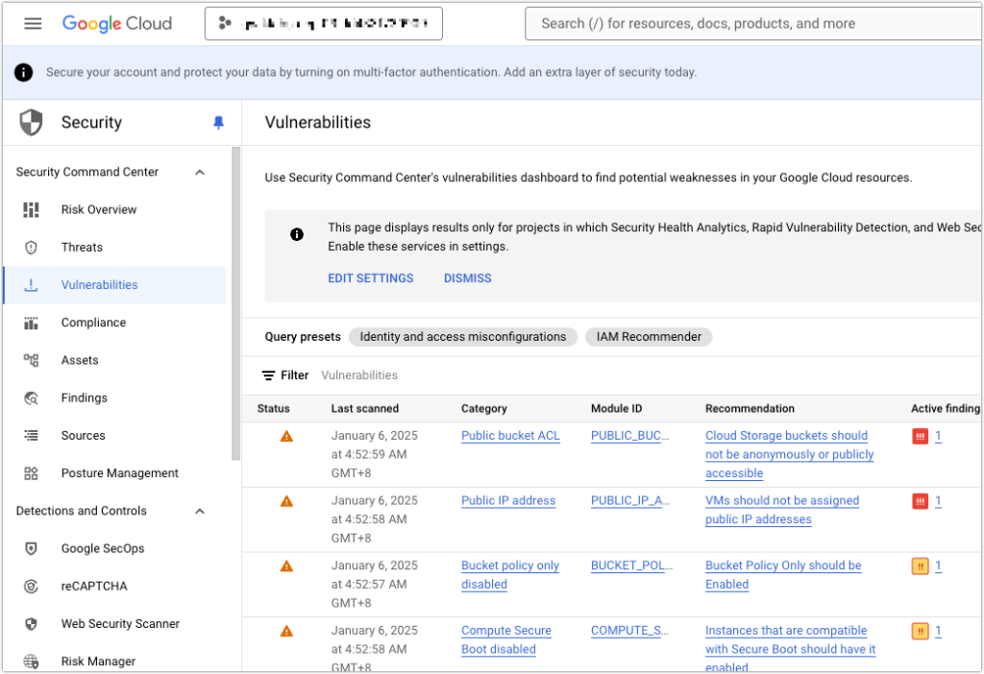Open Sources page

click(83, 435)
